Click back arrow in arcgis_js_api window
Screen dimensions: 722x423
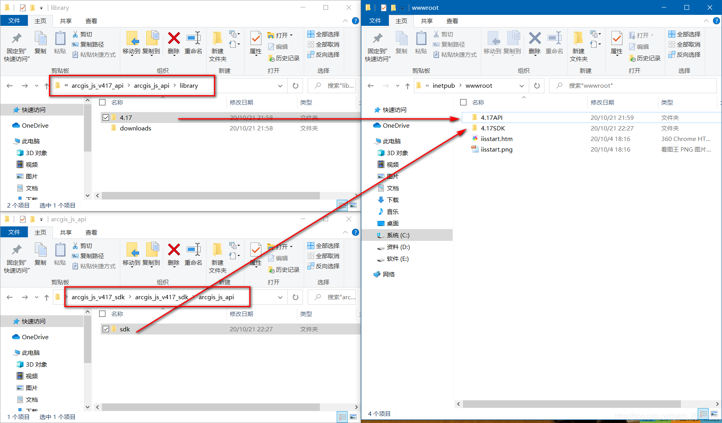(10, 297)
